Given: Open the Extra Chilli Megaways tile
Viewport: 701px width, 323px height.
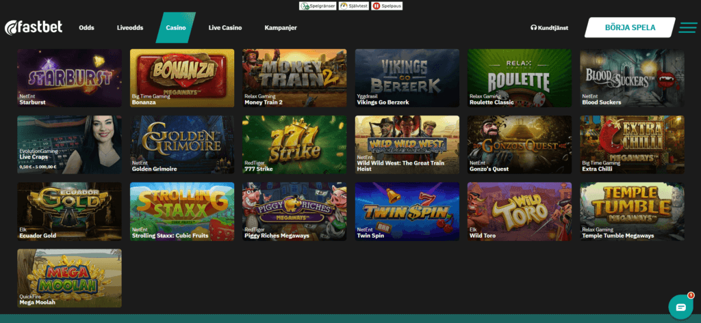Looking at the screenshot, I should 632,145.
